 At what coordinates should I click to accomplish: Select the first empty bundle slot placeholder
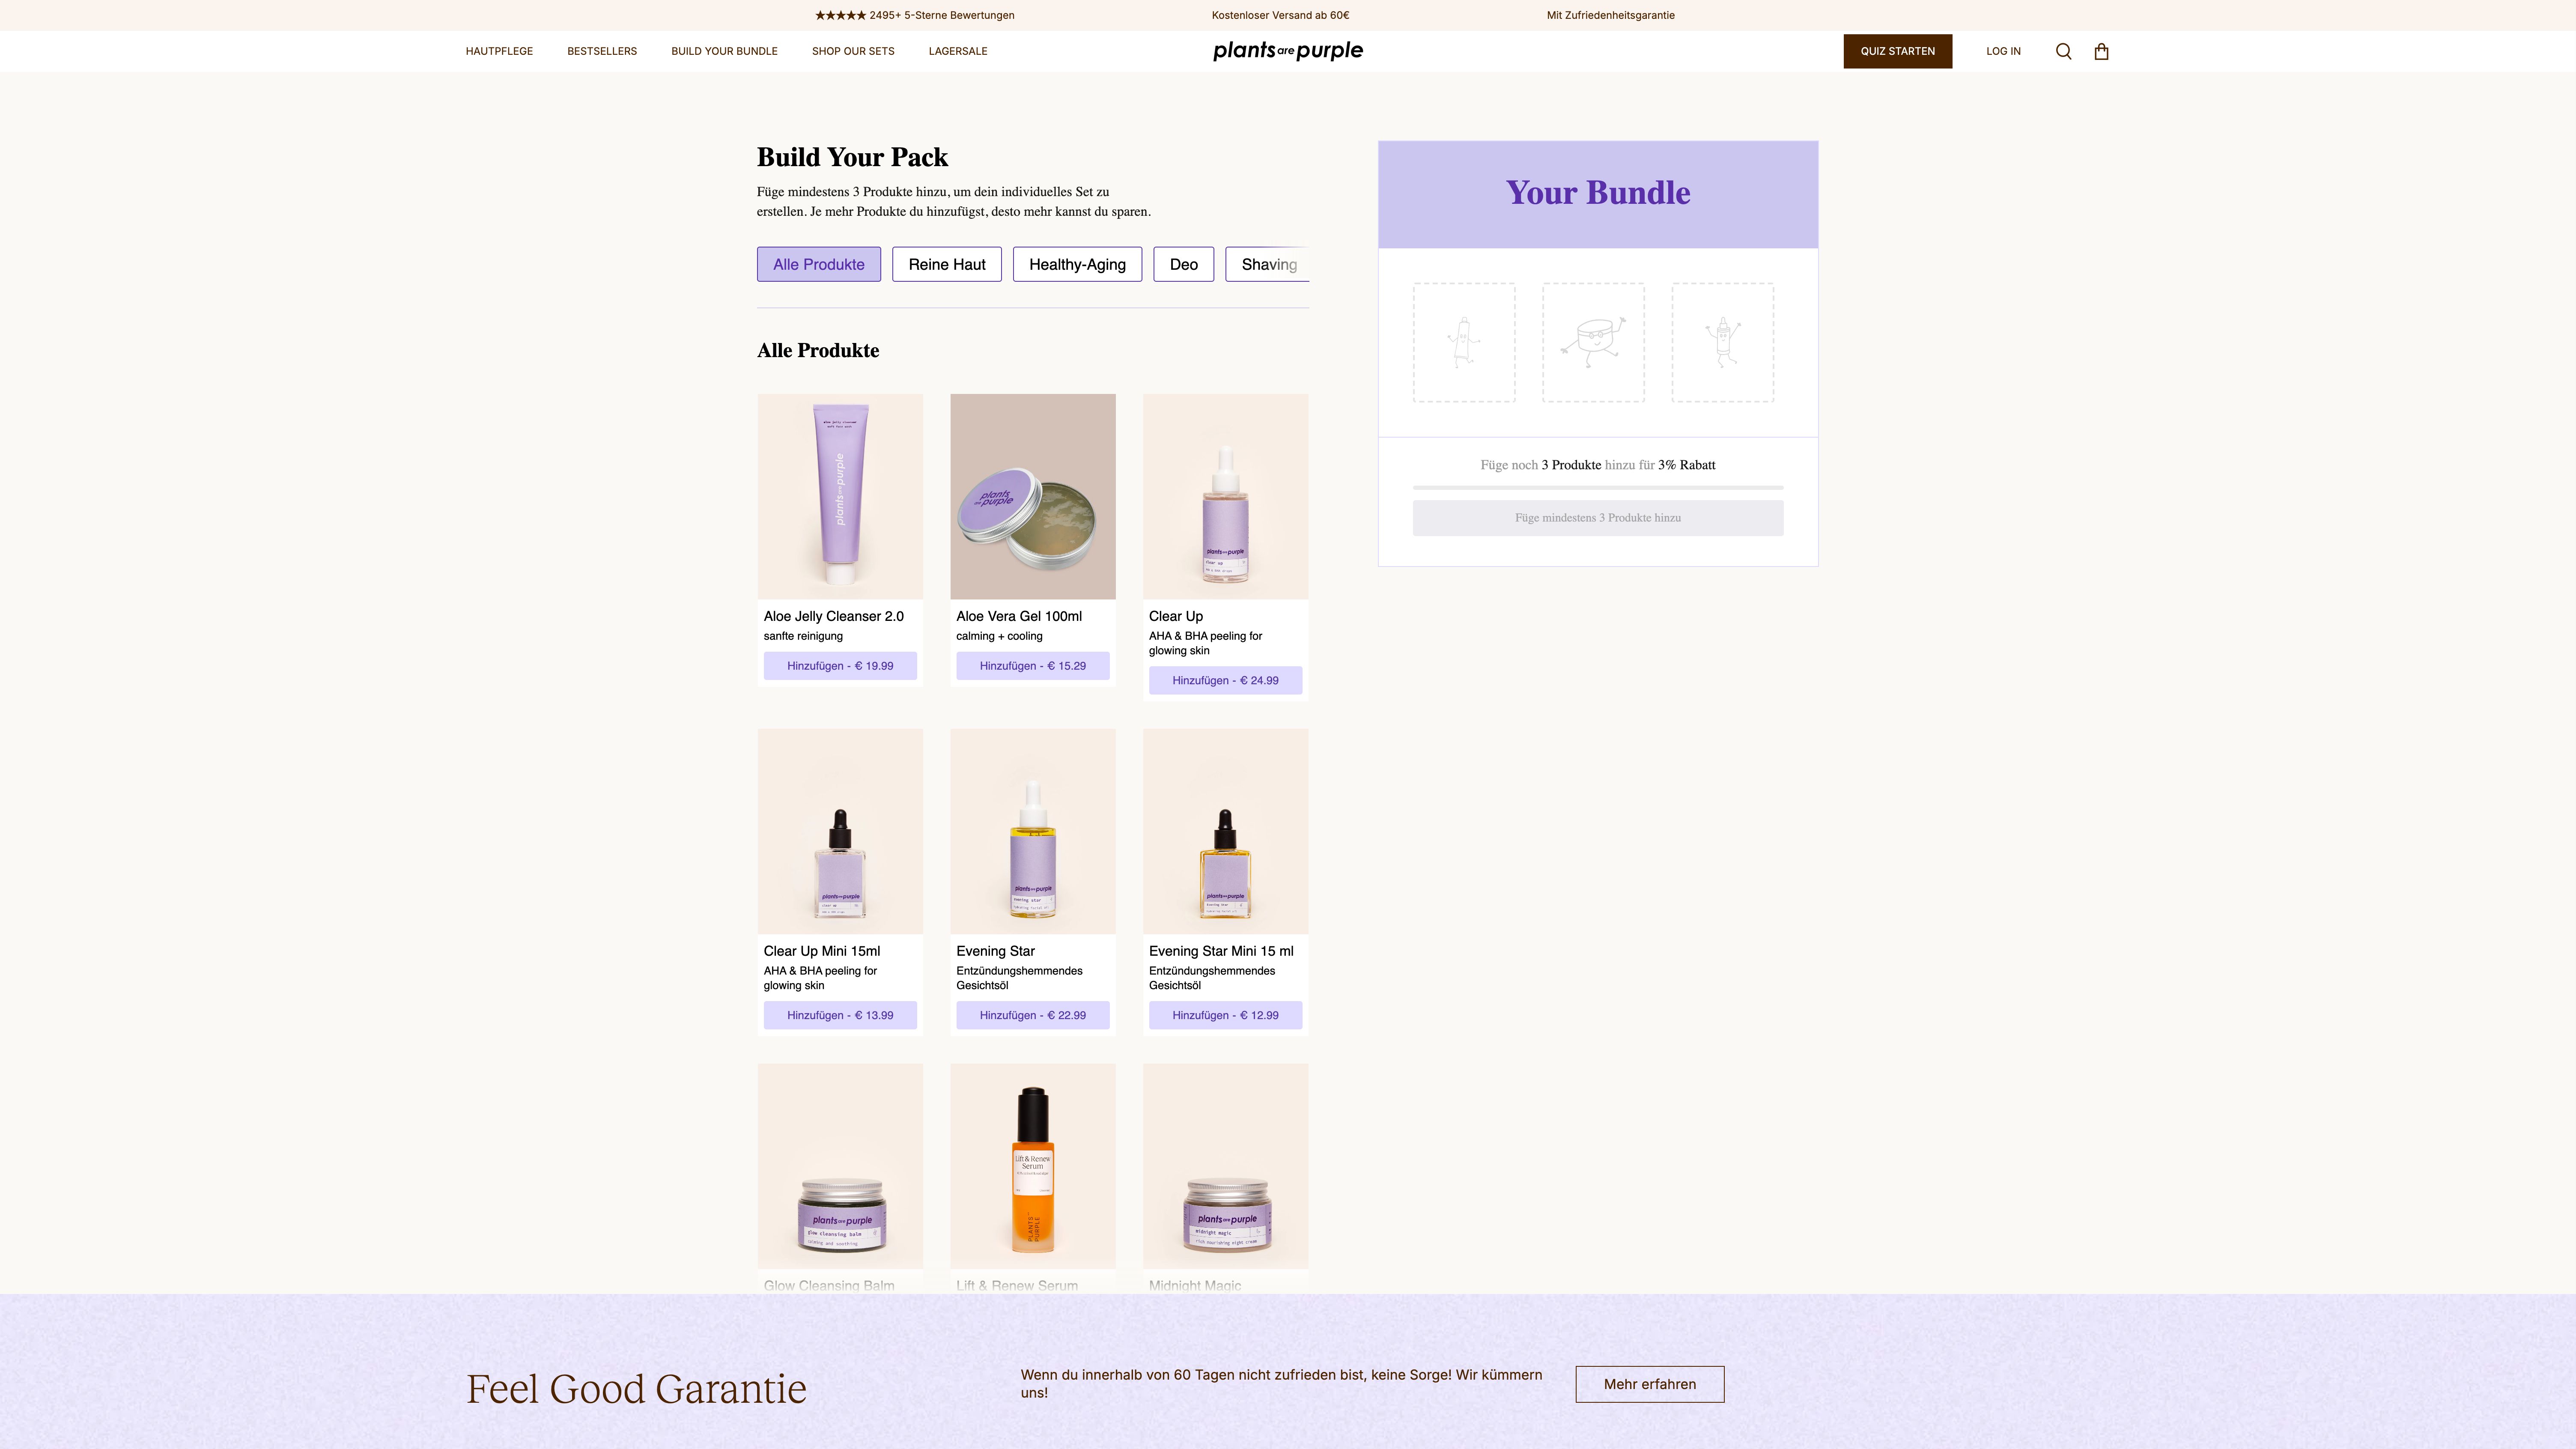click(1464, 343)
